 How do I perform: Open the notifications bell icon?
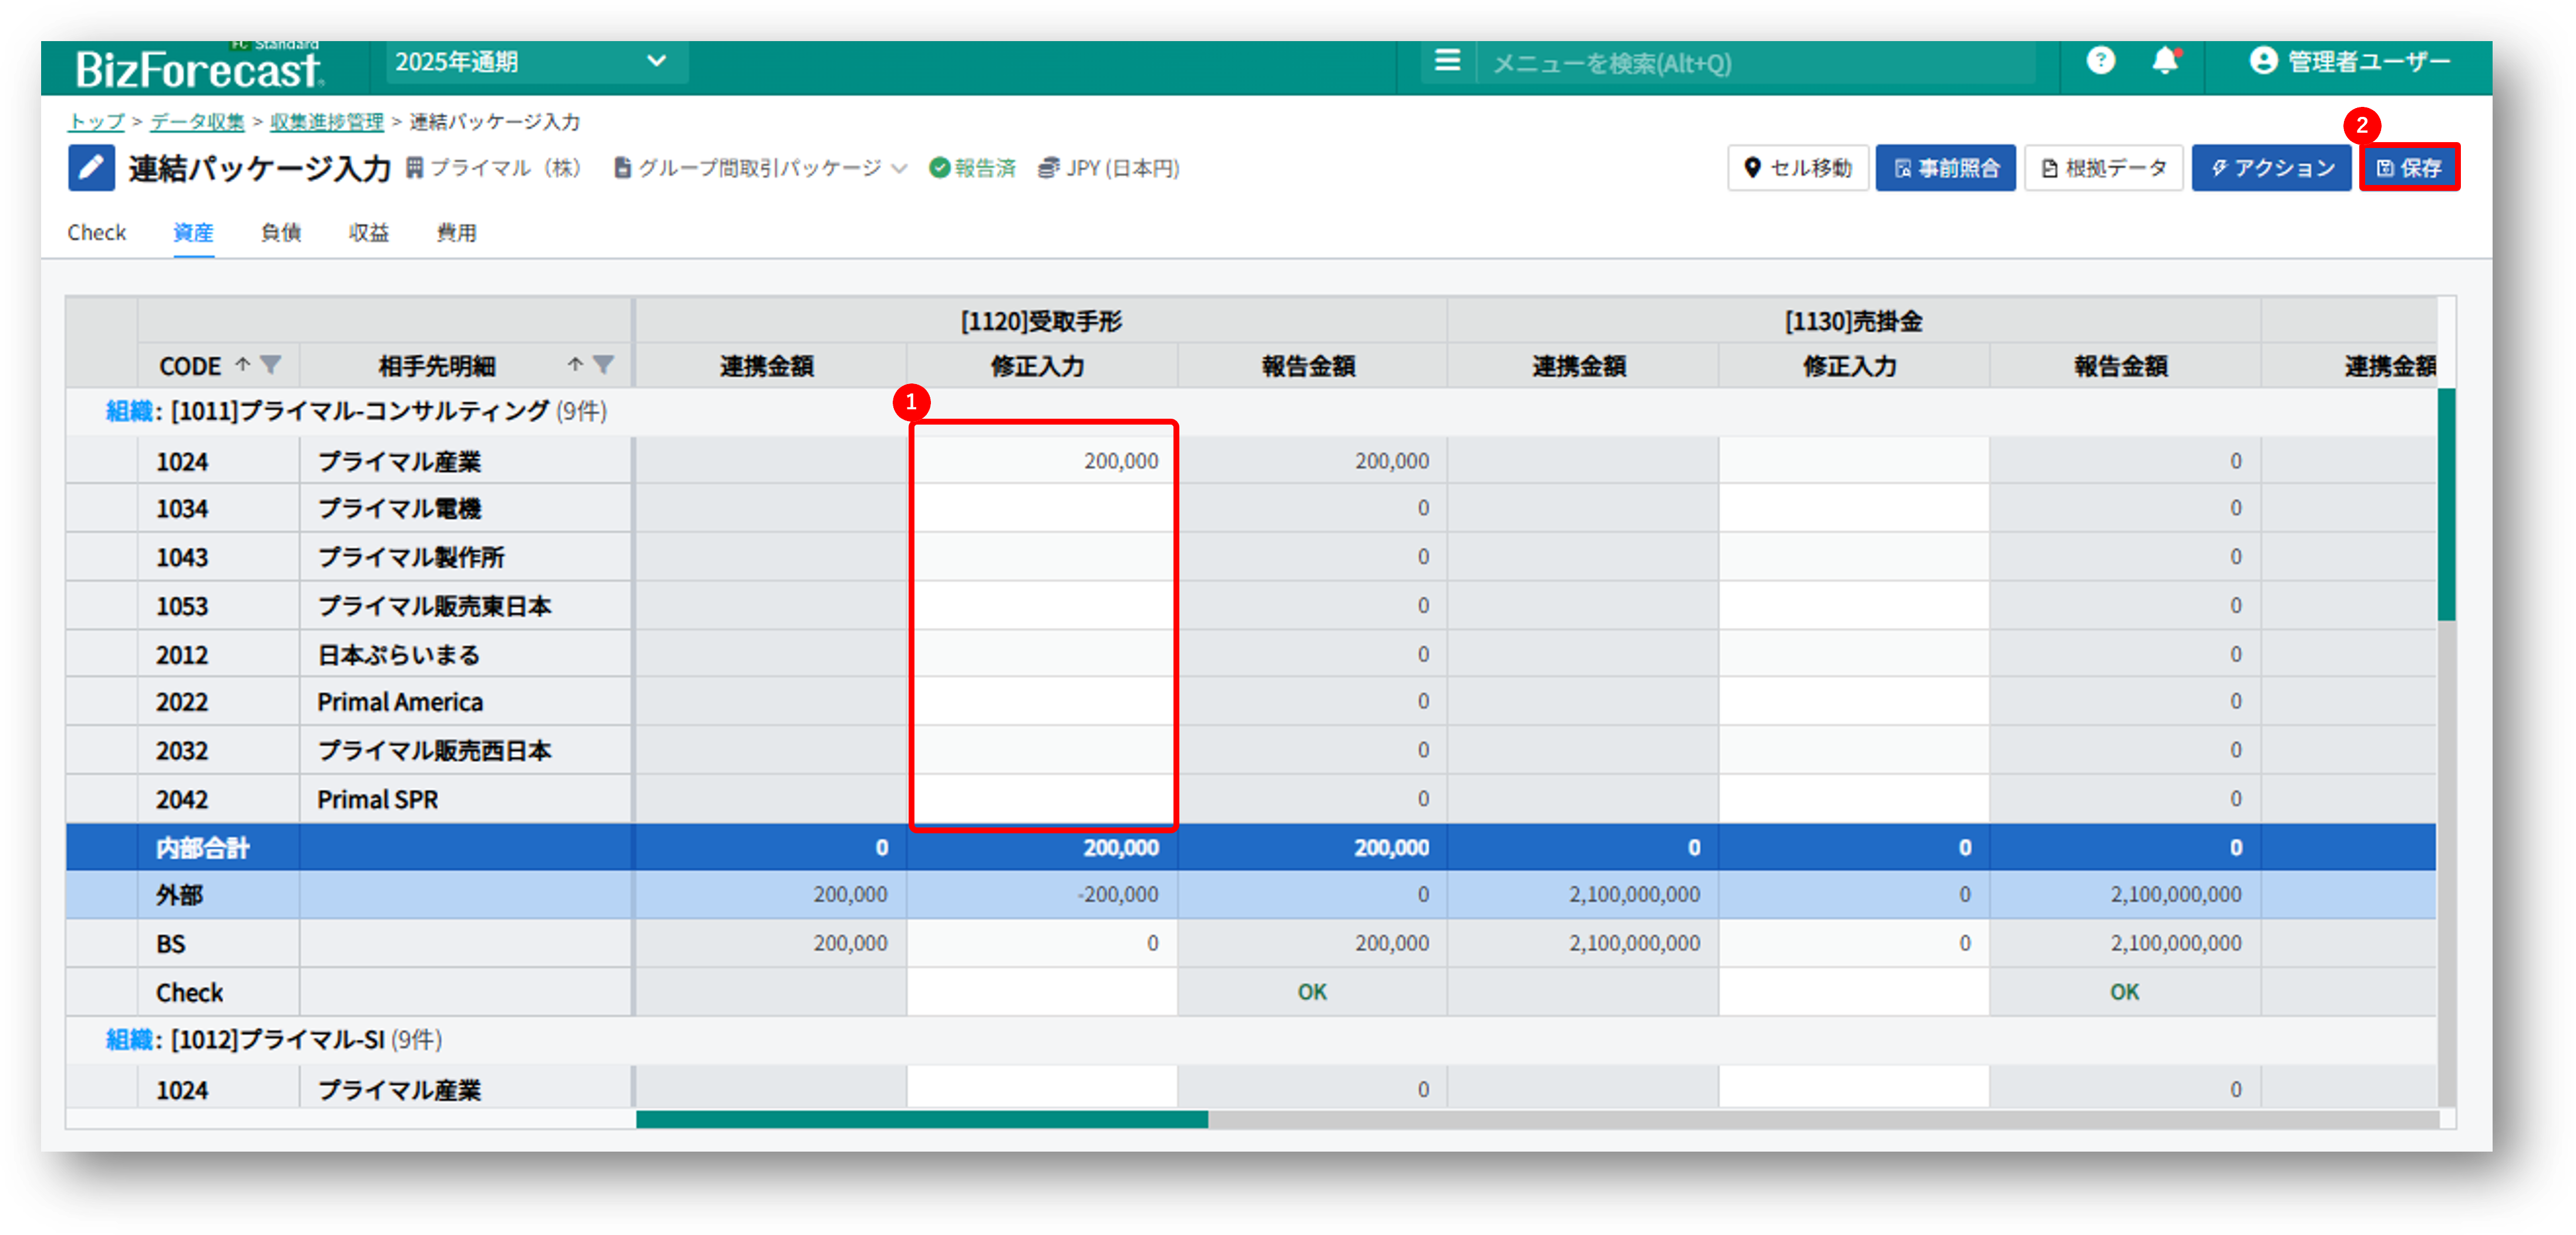coord(2165,61)
